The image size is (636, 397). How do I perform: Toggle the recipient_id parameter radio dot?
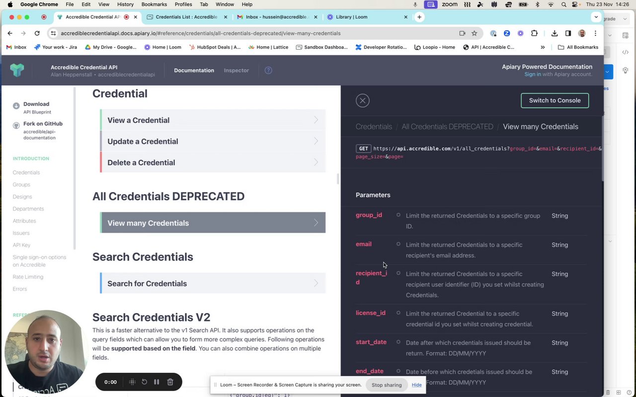(398, 273)
